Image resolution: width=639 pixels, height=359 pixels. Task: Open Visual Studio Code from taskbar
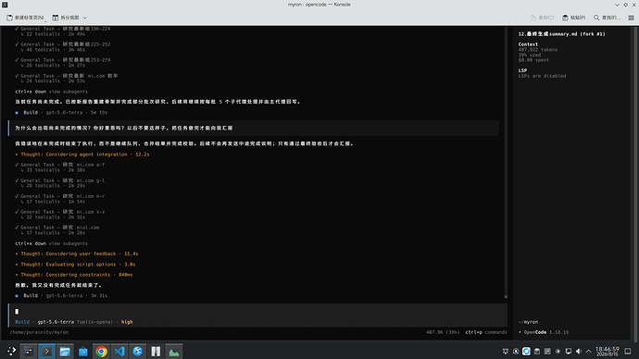pos(119,352)
